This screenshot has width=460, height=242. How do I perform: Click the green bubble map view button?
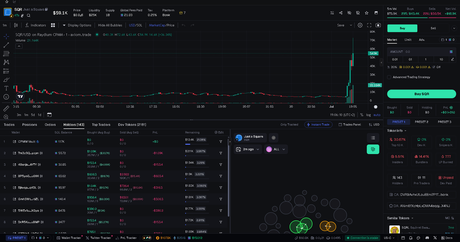373,150
